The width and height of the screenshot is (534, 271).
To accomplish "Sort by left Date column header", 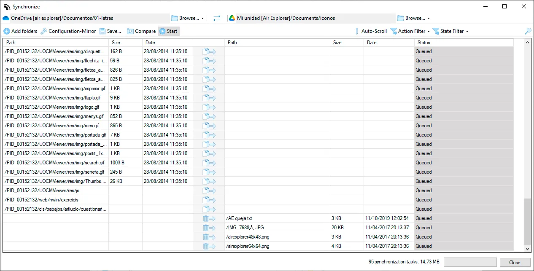I will 168,43.
